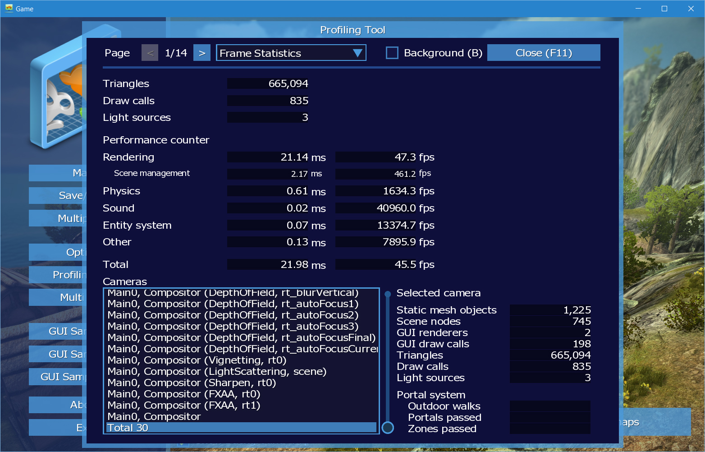Click the dropdown arrow of Frame Statistics

357,53
